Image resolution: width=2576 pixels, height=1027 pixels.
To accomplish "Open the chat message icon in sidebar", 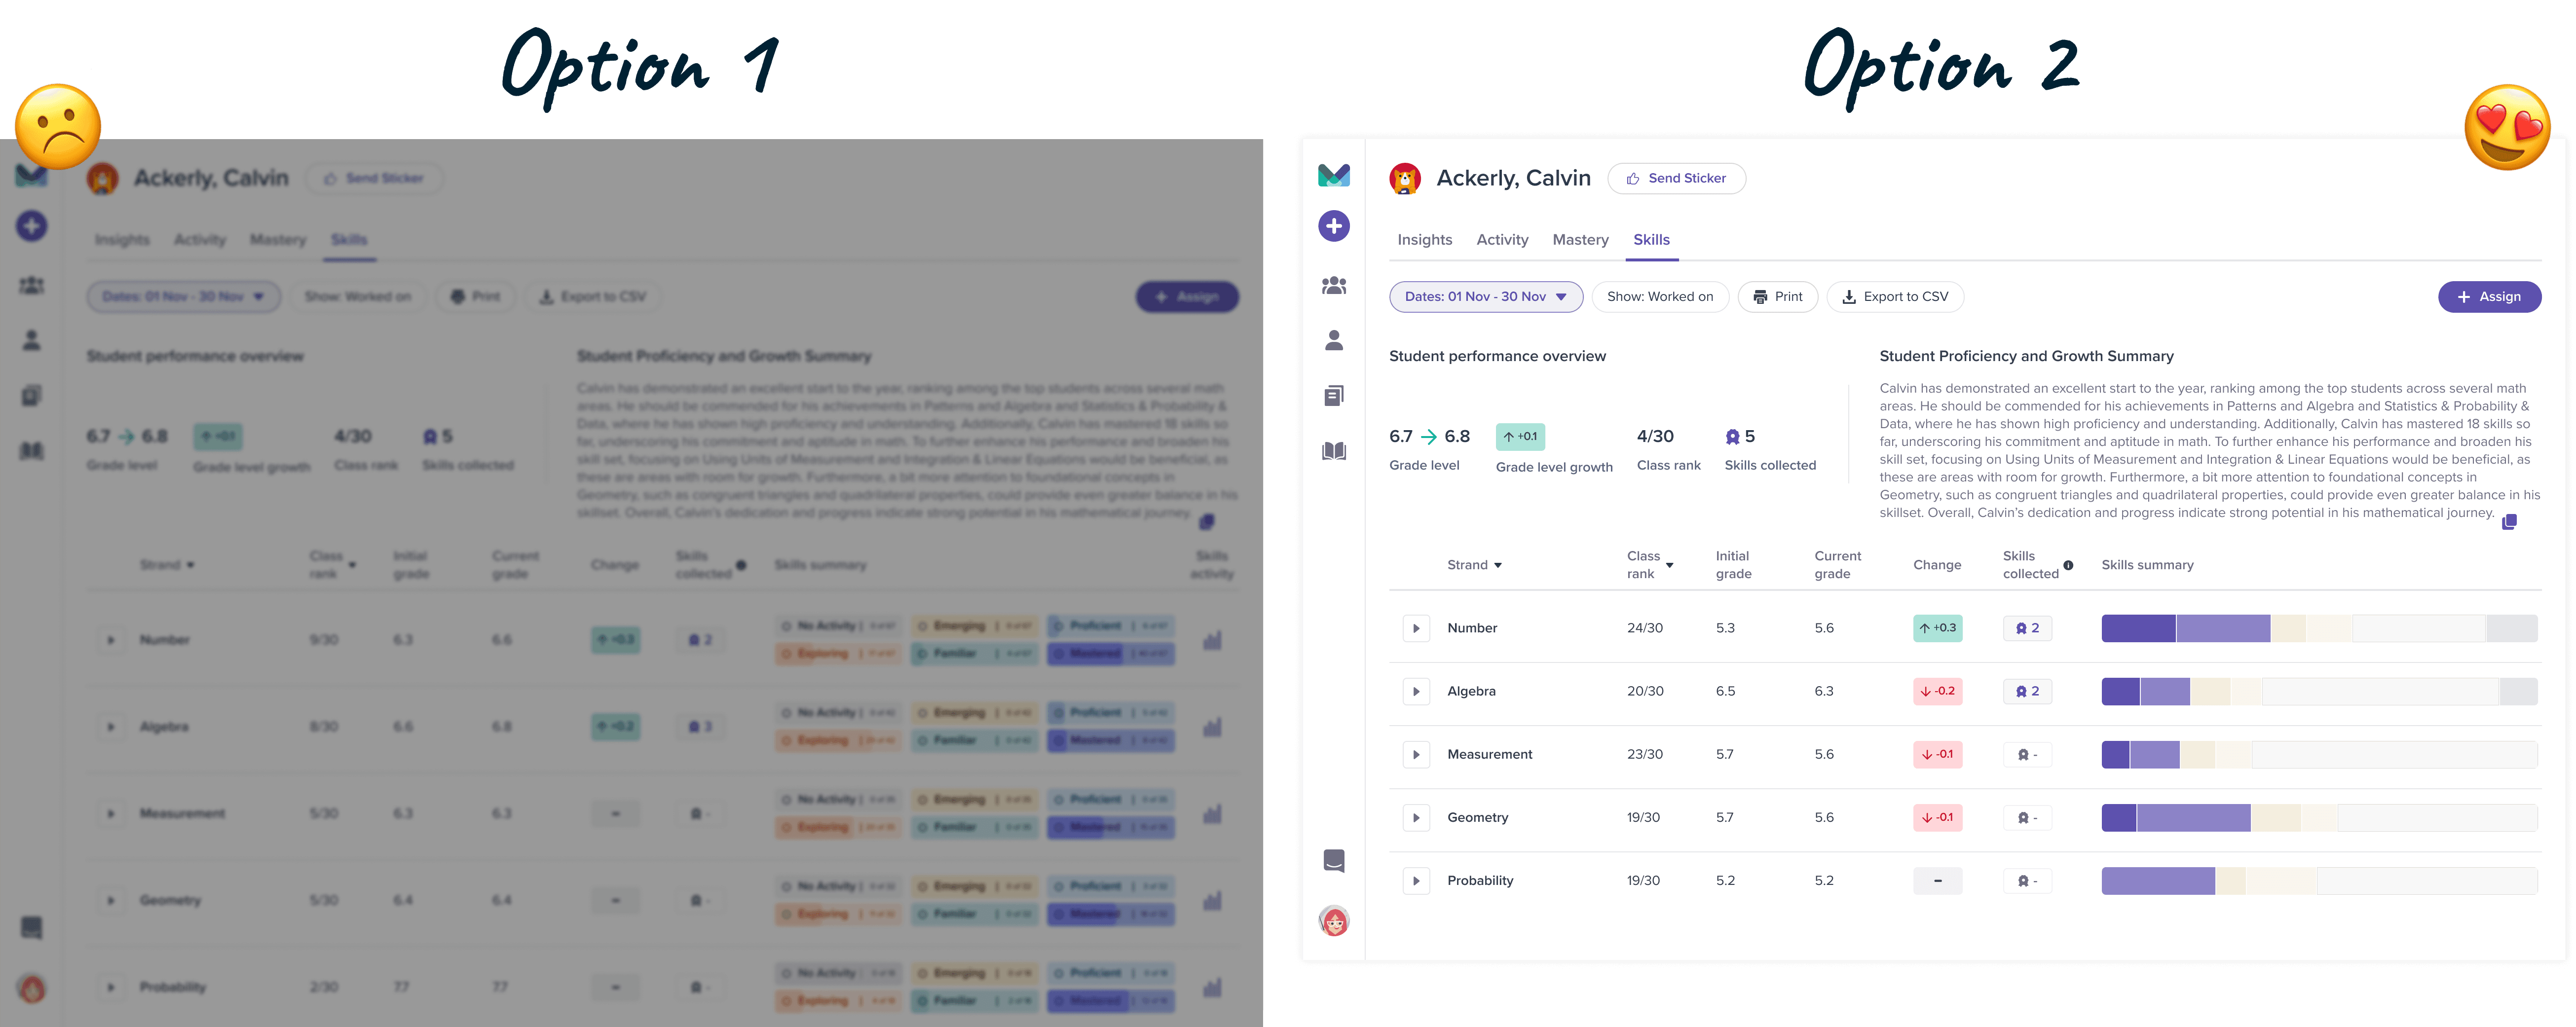I will [x=1333, y=860].
